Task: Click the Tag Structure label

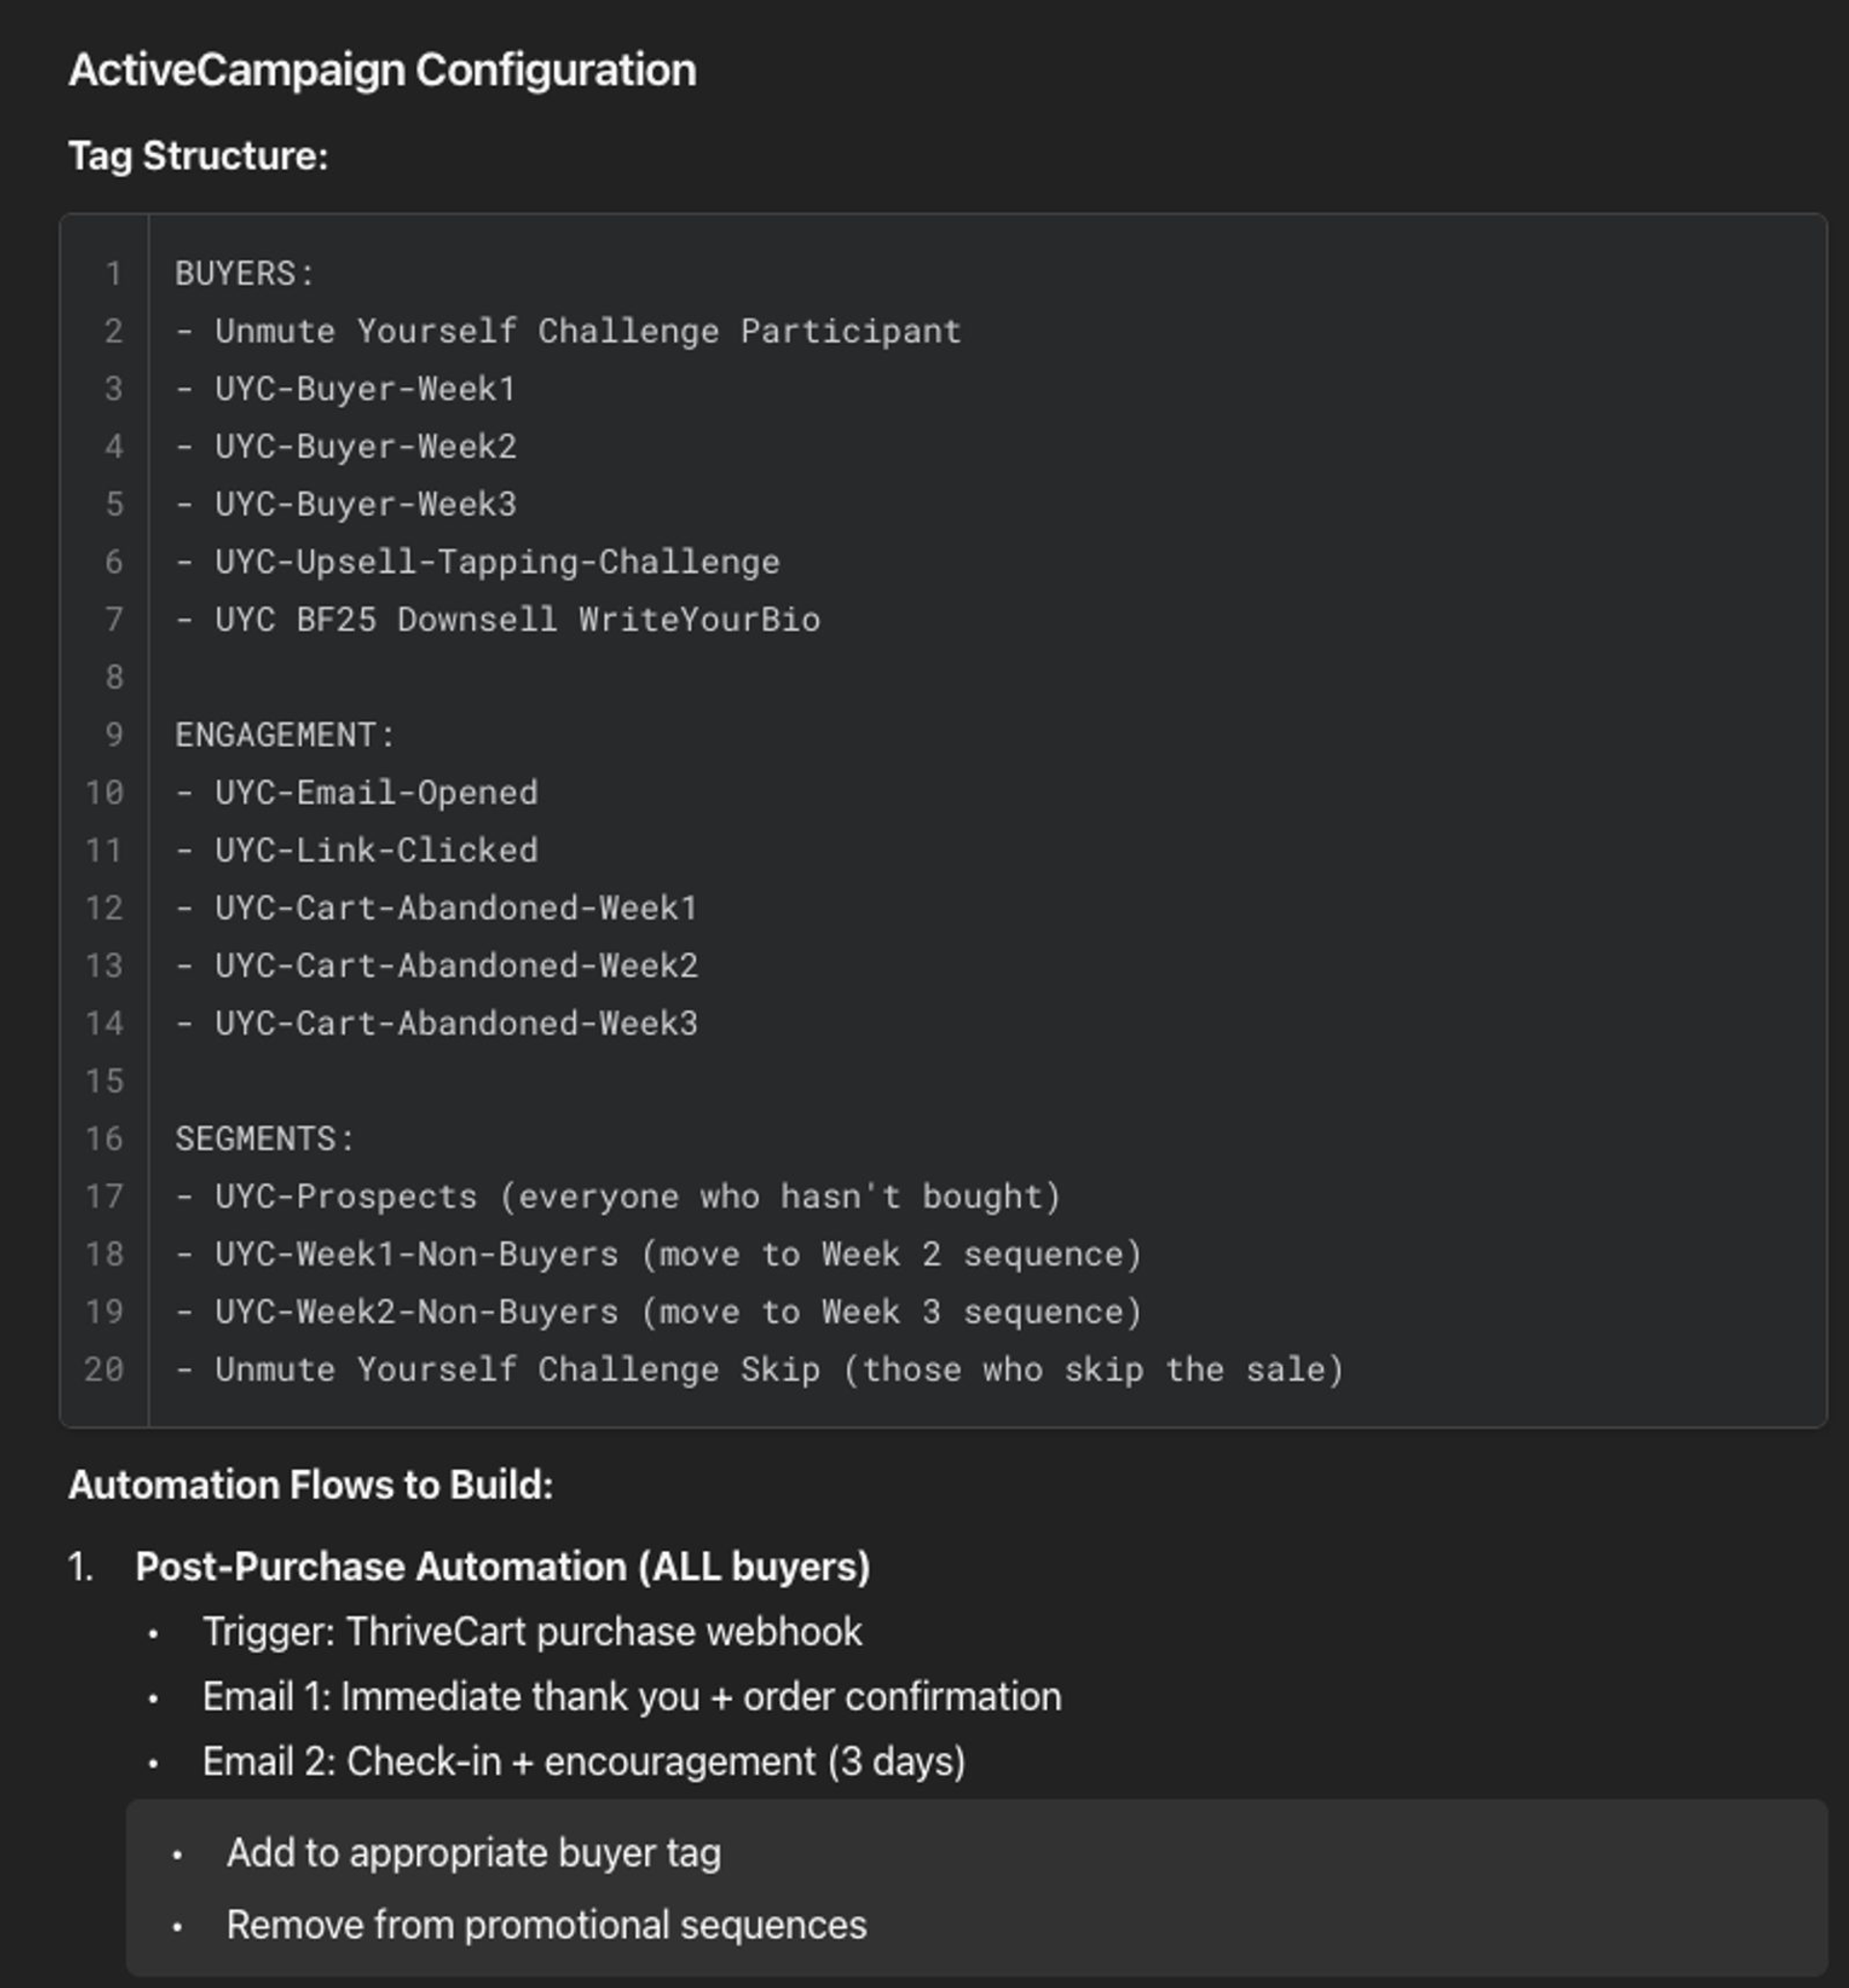Action: coord(198,156)
